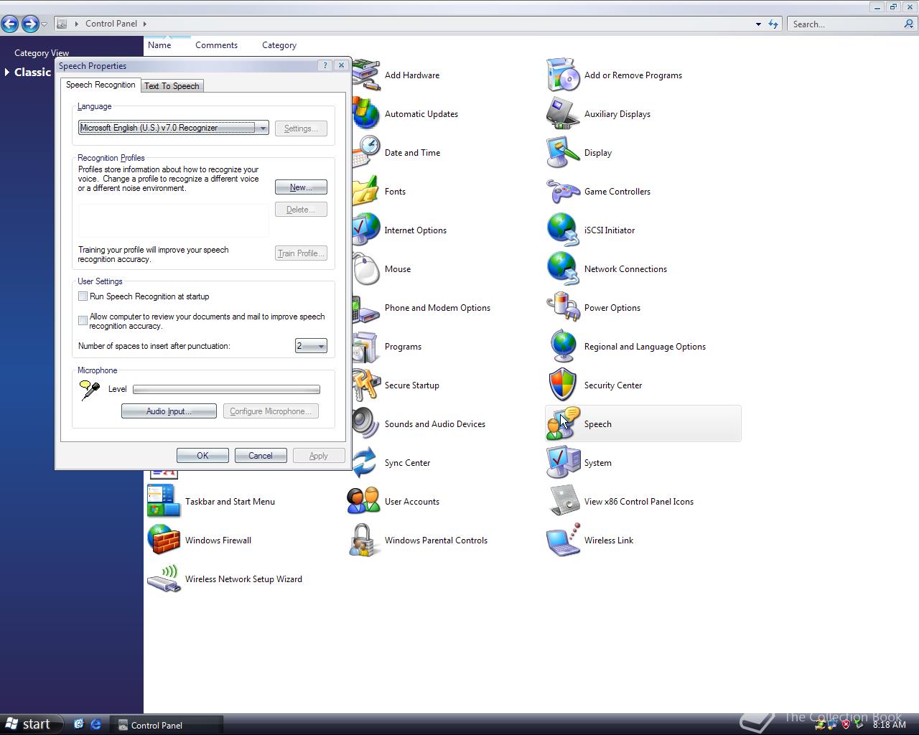Open the Windows Parental Controls icon
919x735 pixels.
click(363, 540)
